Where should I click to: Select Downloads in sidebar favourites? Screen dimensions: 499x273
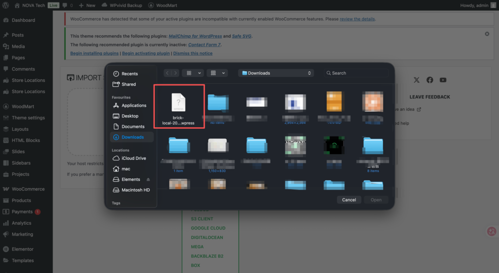pyautogui.click(x=132, y=137)
